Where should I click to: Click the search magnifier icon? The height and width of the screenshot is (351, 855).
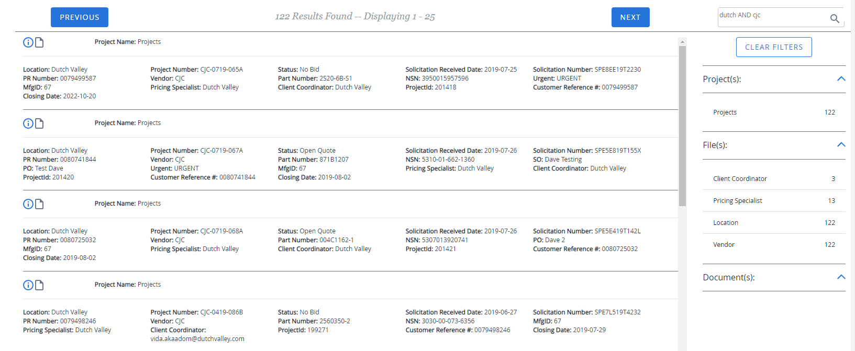click(835, 19)
